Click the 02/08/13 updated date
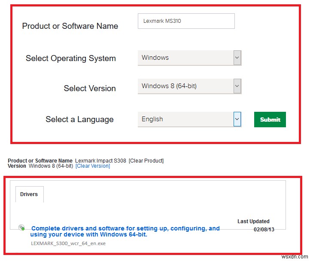This screenshot has height=261, width=313. pyautogui.click(x=264, y=230)
